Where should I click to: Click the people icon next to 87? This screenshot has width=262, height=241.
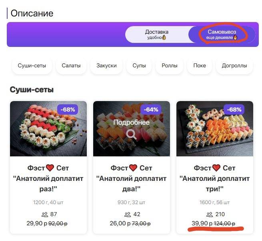[45, 215]
